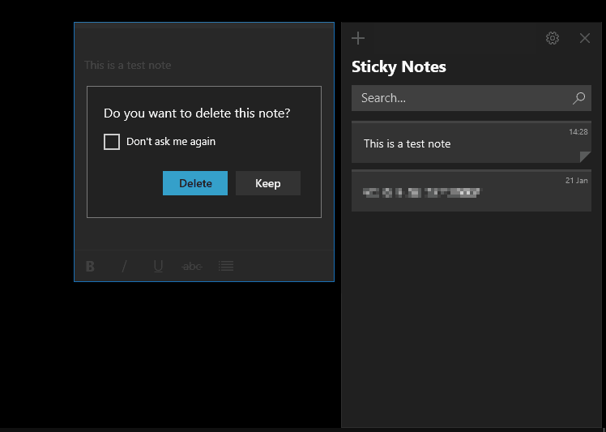The height and width of the screenshot is (432, 606).
Task: Click the dialog question 'Do you want to delete this note?'
Action: point(197,113)
